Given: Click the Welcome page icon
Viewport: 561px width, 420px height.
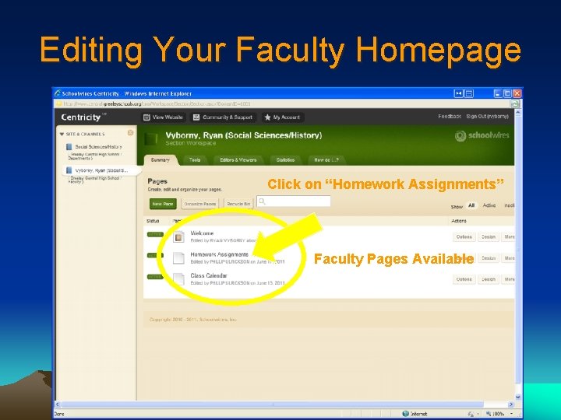Looking at the screenshot, I should point(178,236).
